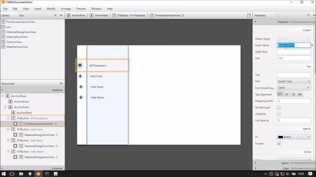The height and width of the screenshot is (177, 316).
Task: Click JFXButton All Processors in breadcrumb bar
Action: tap(129, 15)
